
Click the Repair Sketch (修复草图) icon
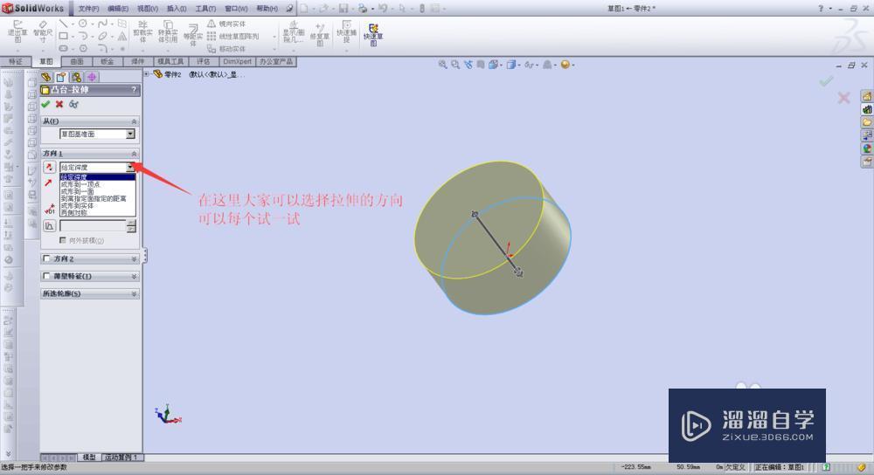320,33
